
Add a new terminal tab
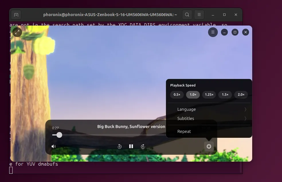pyautogui.click(x=16, y=15)
